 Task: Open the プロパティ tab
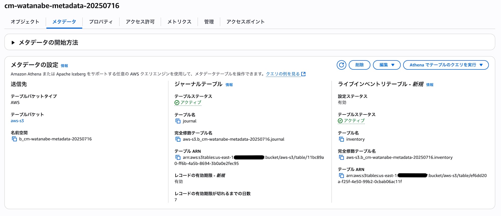pos(101,22)
